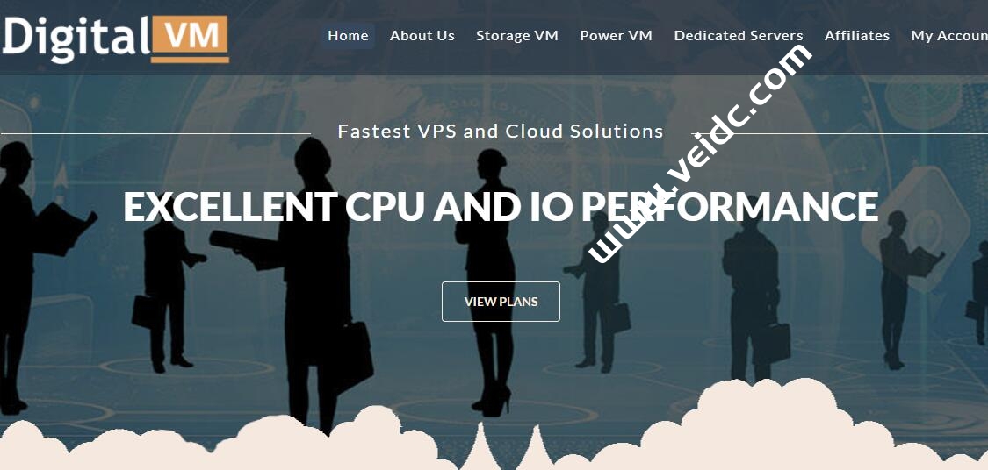Click the DigitalVM logo
988x470 pixels.
coord(115,38)
